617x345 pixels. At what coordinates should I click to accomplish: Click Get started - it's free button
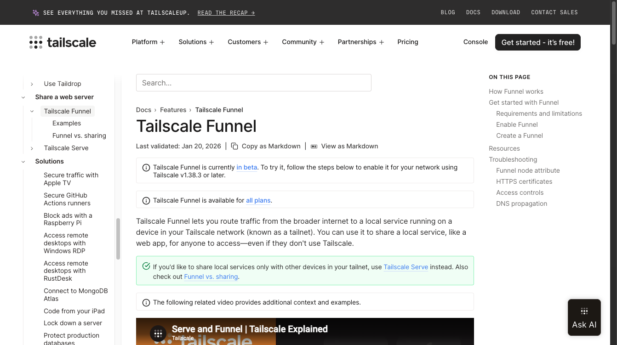tap(538, 42)
